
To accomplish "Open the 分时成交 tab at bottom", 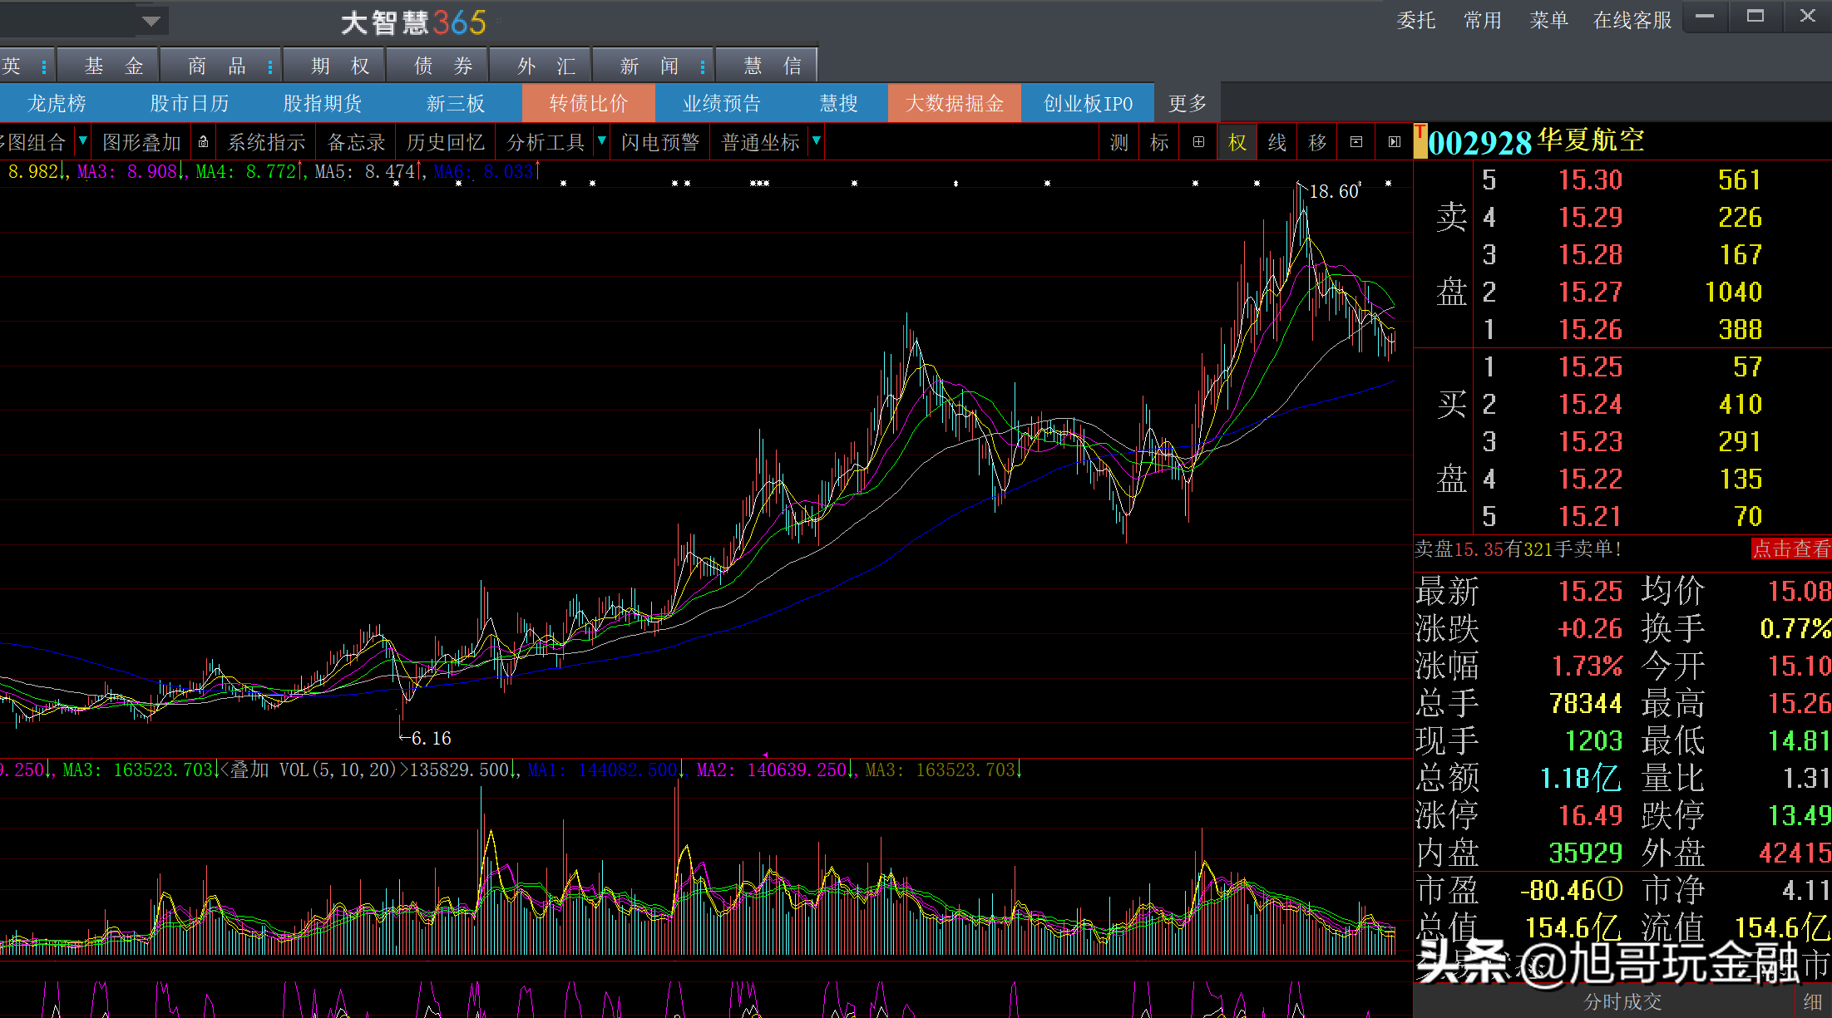I will (x=1622, y=1001).
